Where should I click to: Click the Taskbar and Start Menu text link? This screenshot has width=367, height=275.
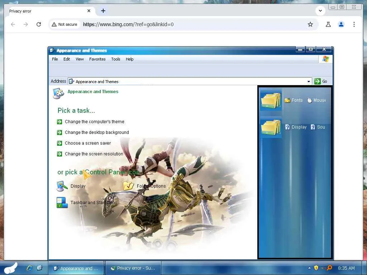point(94,203)
